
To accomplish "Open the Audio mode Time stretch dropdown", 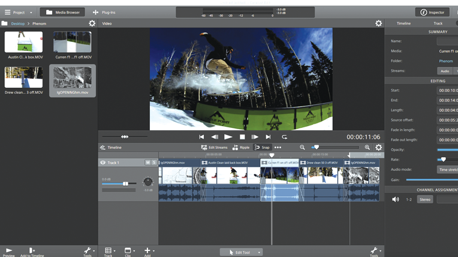I will pos(448,170).
